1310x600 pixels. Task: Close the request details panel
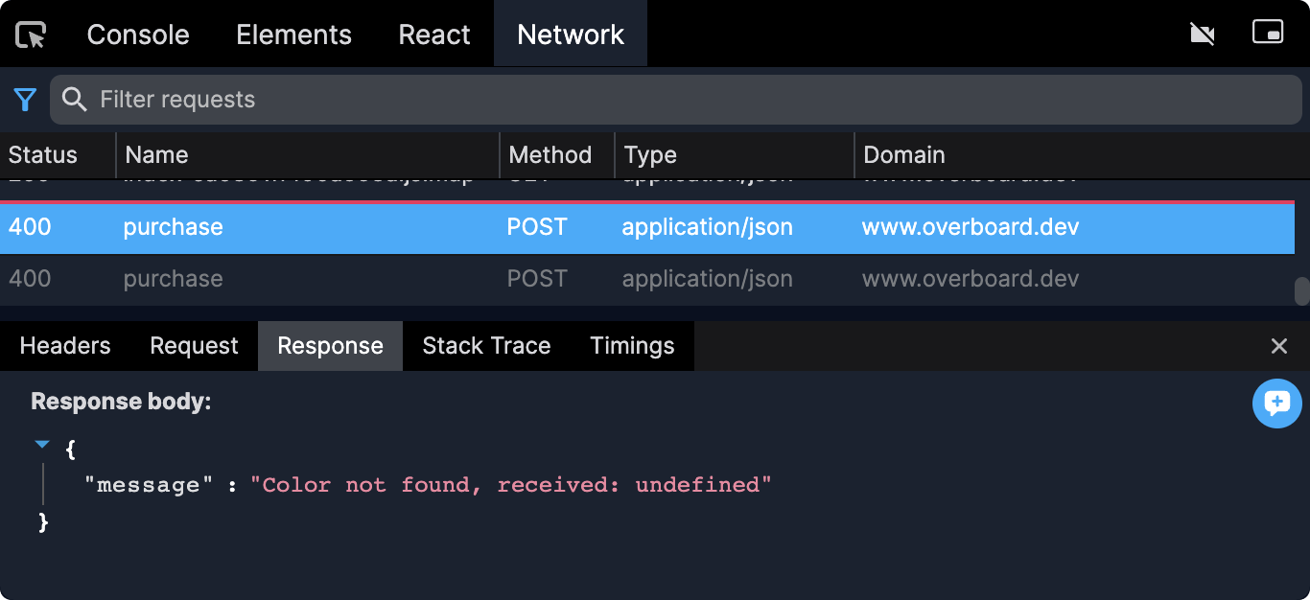point(1278,346)
